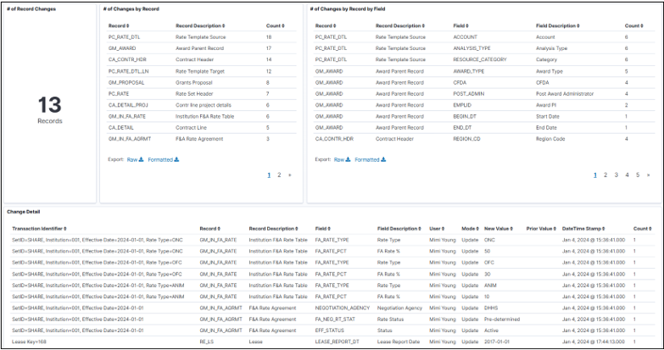Go to page 2 of Changes by Record by Field

point(605,175)
